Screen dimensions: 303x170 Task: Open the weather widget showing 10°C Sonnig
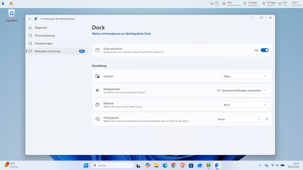click(x=11, y=165)
